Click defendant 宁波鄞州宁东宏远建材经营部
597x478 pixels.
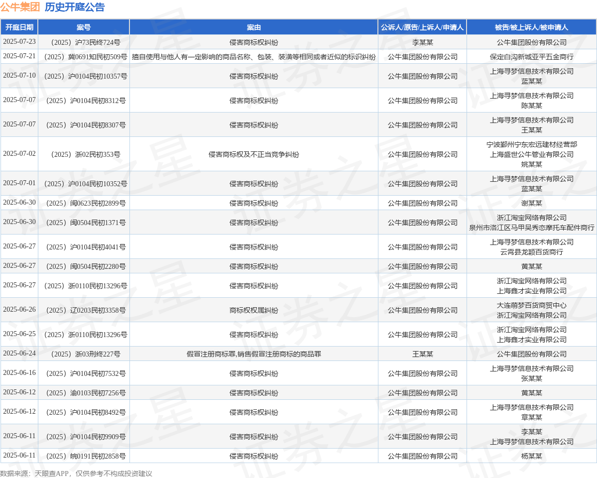pos(531,144)
